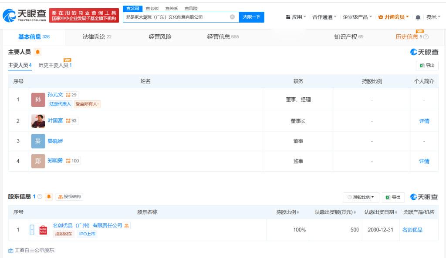Switch to 法律诉讼 tab
This screenshot has width=446, height=258.
click(97, 36)
